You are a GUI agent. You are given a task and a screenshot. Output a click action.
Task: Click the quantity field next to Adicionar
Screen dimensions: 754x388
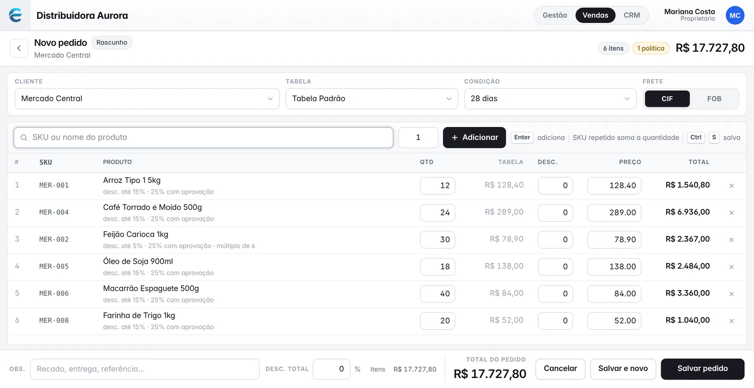[x=418, y=137]
